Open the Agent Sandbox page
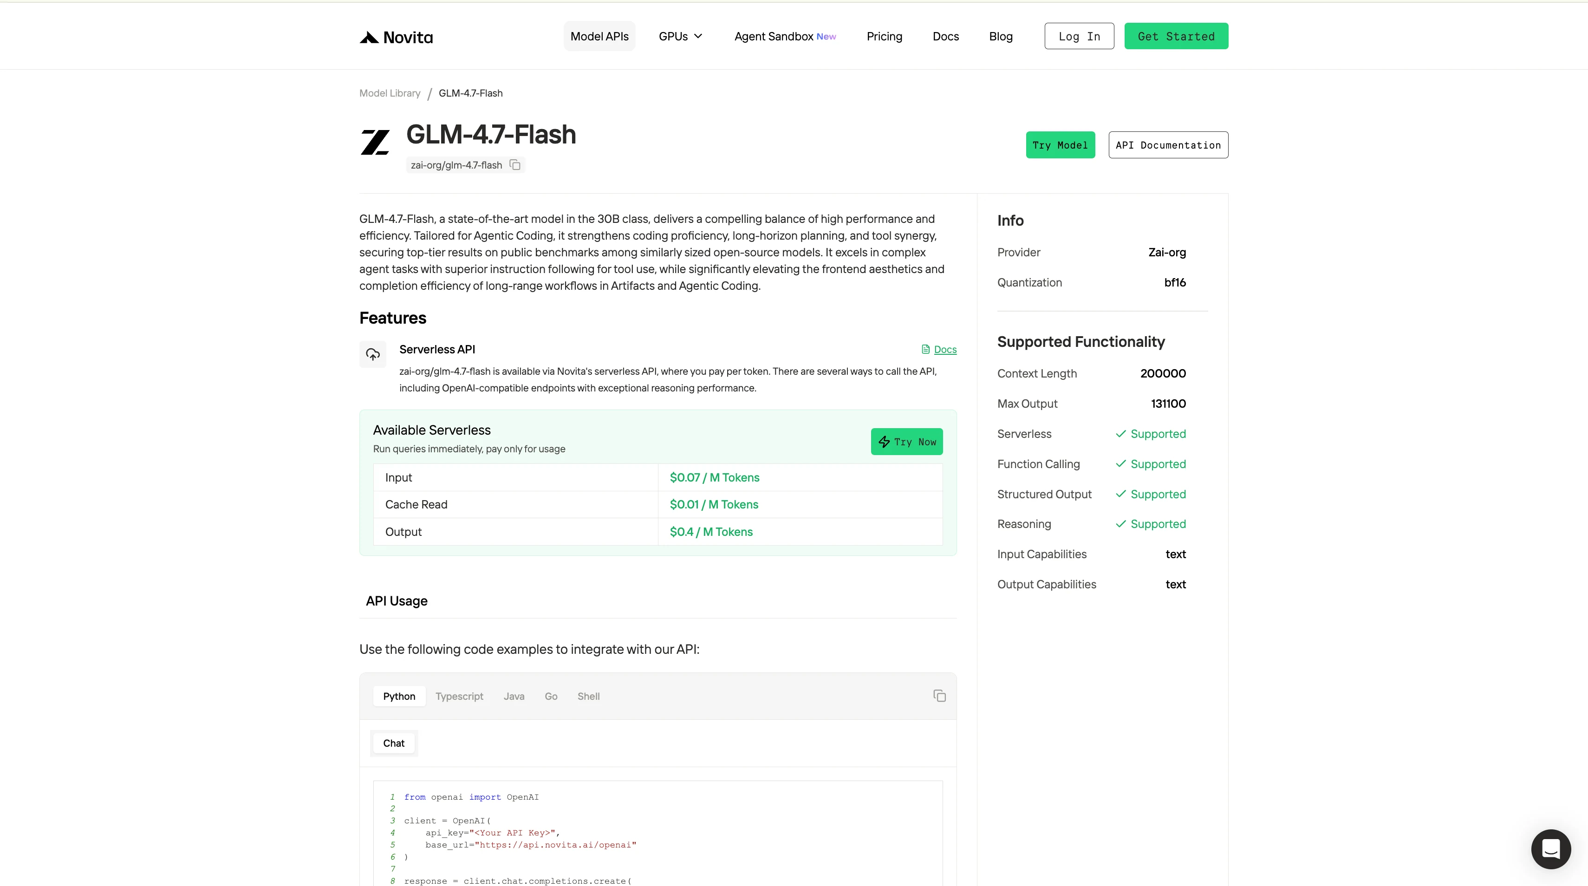The width and height of the screenshot is (1588, 886). (785, 36)
